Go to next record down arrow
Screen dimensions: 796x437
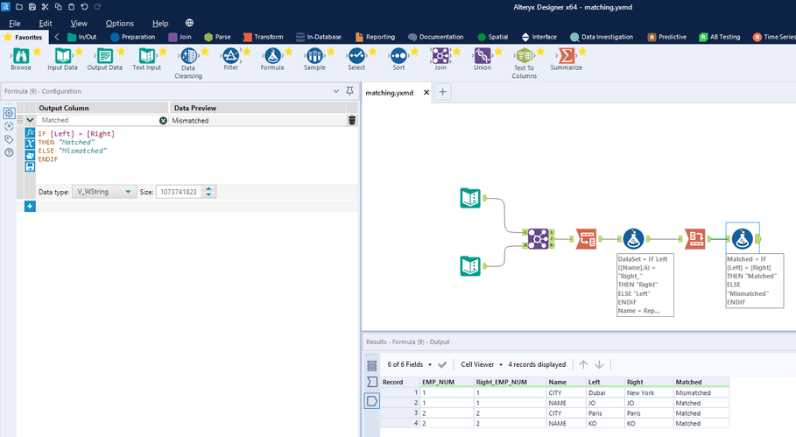pyautogui.click(x=599, y=364)
